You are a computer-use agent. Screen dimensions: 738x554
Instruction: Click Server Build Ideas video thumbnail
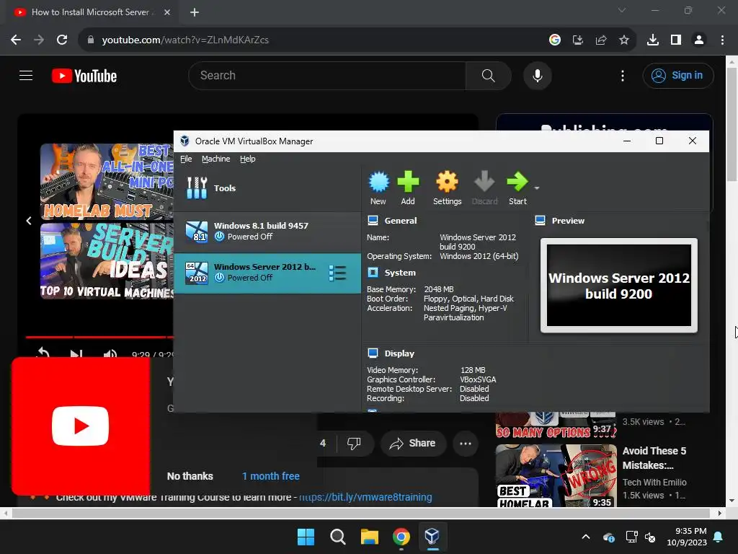point(107,261)
